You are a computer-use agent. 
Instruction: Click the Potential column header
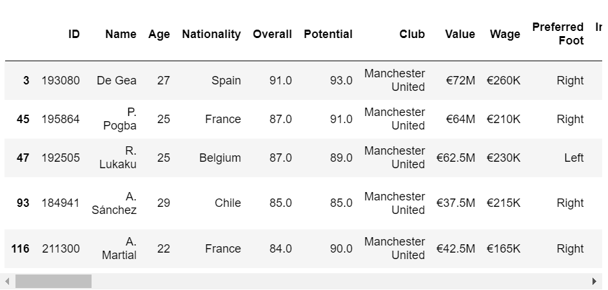pyautogui.click(x=328, y=34)
